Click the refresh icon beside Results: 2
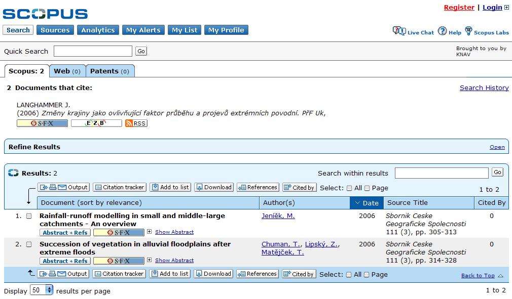This screenshot has height=299, width=512. (x=13, y=173)
